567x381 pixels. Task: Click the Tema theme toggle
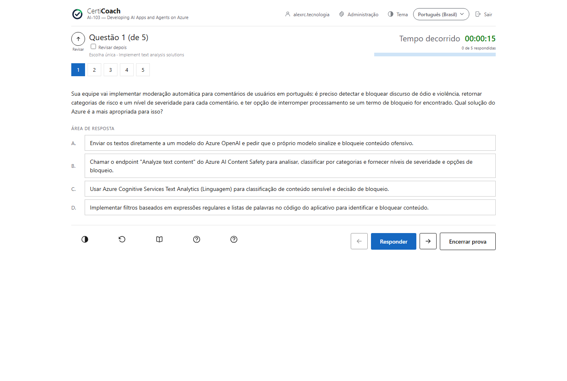pyautogui.click(x=398, y=14)
